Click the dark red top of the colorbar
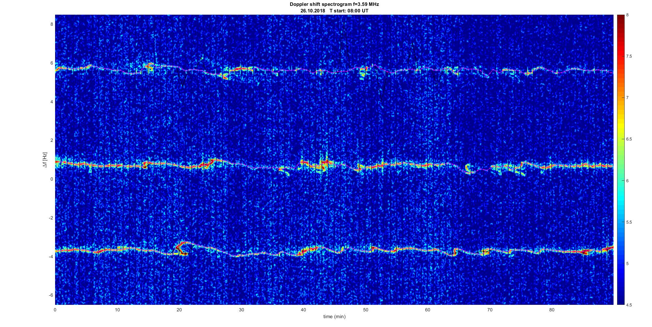The width and height of the screenshot is (652, 327). click(620, 18)
